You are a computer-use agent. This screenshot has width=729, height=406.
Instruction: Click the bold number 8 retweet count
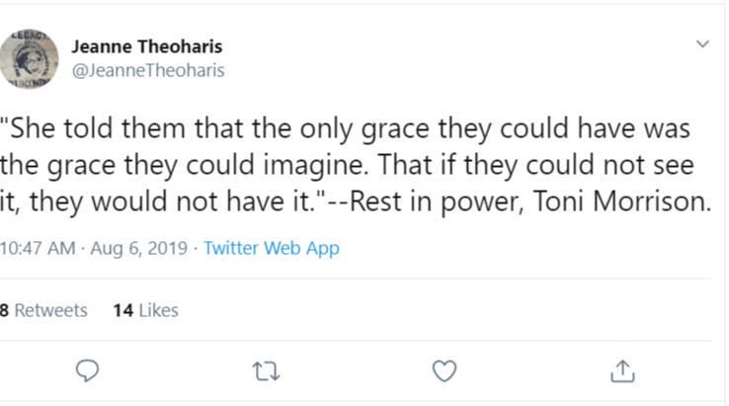(x=5, y=310)
